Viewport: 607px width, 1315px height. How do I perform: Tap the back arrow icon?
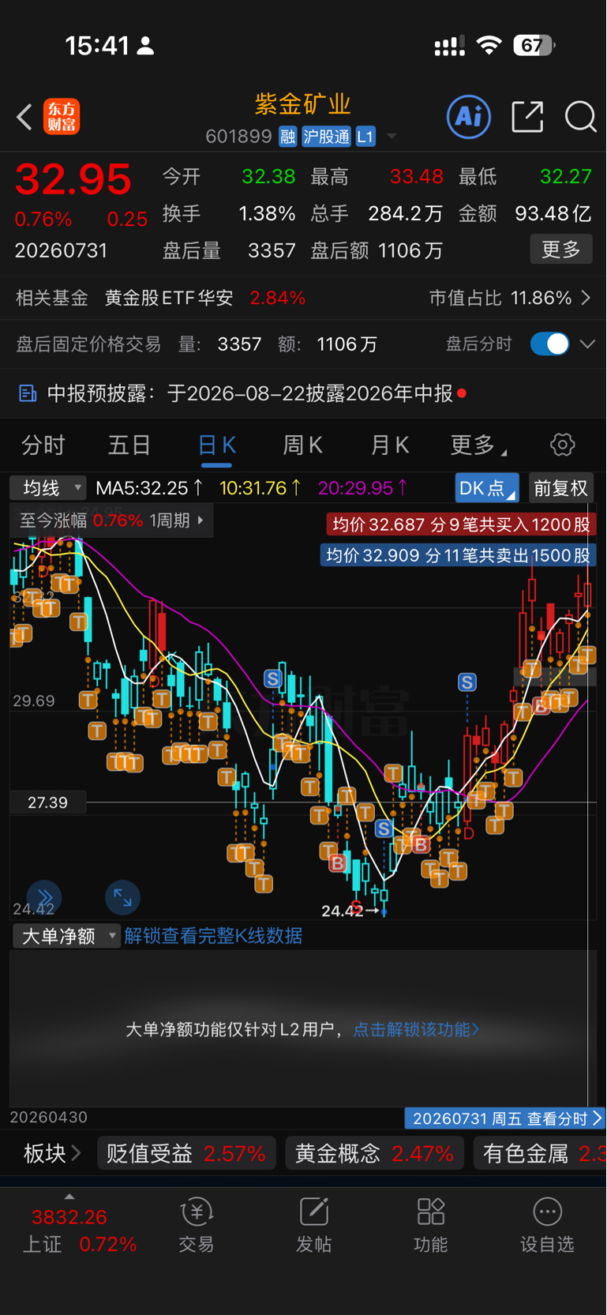pos(24,117)
